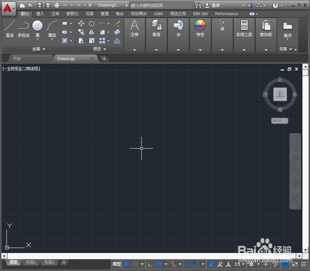Viewport: 310px width, 271px height.
Task: Activate the Stretch tool
Action: 81,41
